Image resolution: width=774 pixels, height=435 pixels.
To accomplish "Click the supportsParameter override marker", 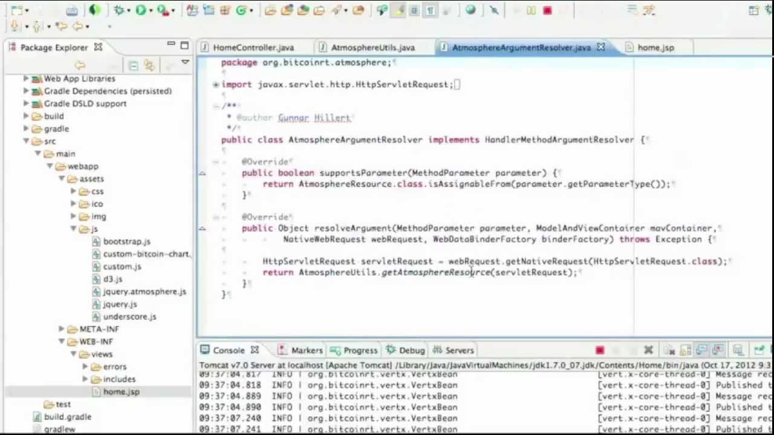I will pos(203,173).
